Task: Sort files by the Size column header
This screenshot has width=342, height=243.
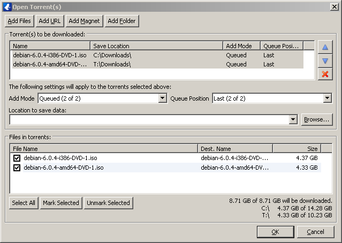Action: click(296, 148)
